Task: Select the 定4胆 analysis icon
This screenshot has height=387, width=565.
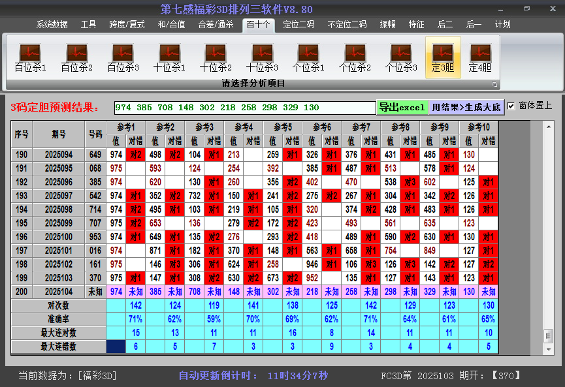Action: pyautogui.click(x=480, y=58)
